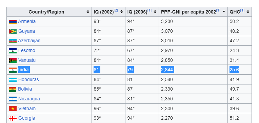Sort by IQ (2002) column arrows
This screenshot has height=123, width=259.
coord(121,12)
